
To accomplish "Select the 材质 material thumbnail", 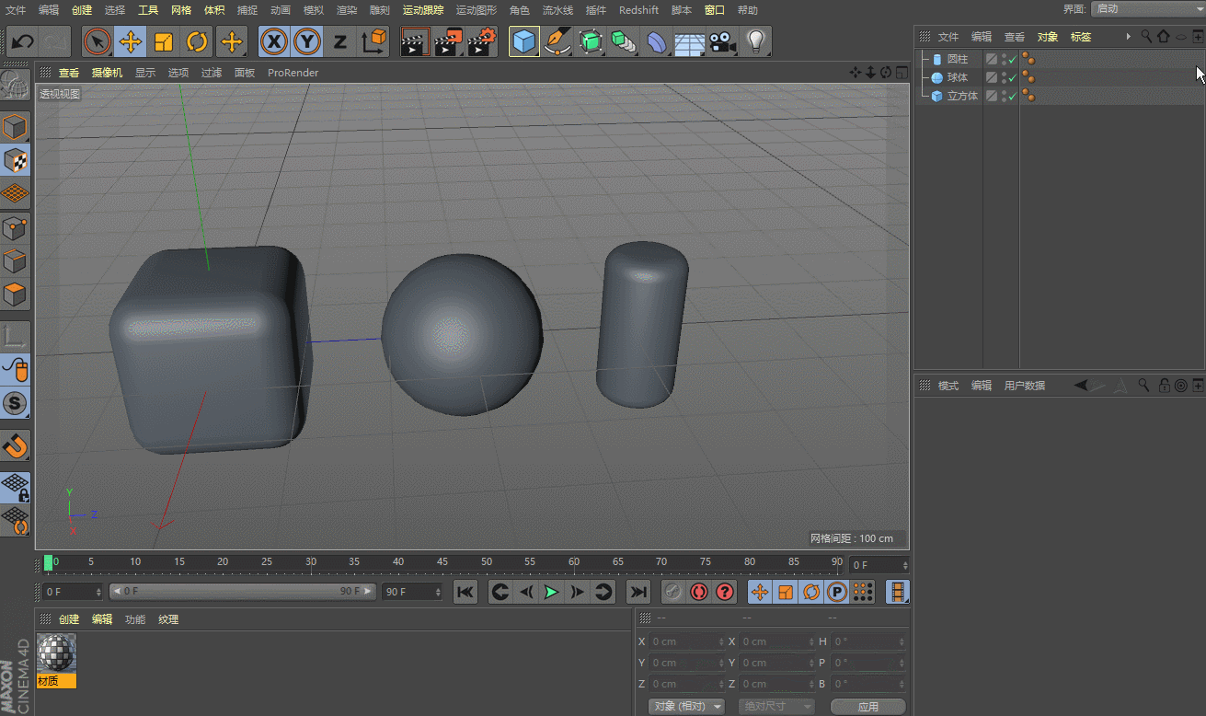I will click(x=57, y=653).
